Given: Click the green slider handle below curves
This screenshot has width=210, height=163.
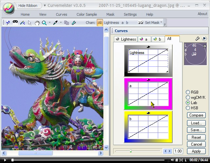Looking at the screenshot, I should click(x=131, y=151).
